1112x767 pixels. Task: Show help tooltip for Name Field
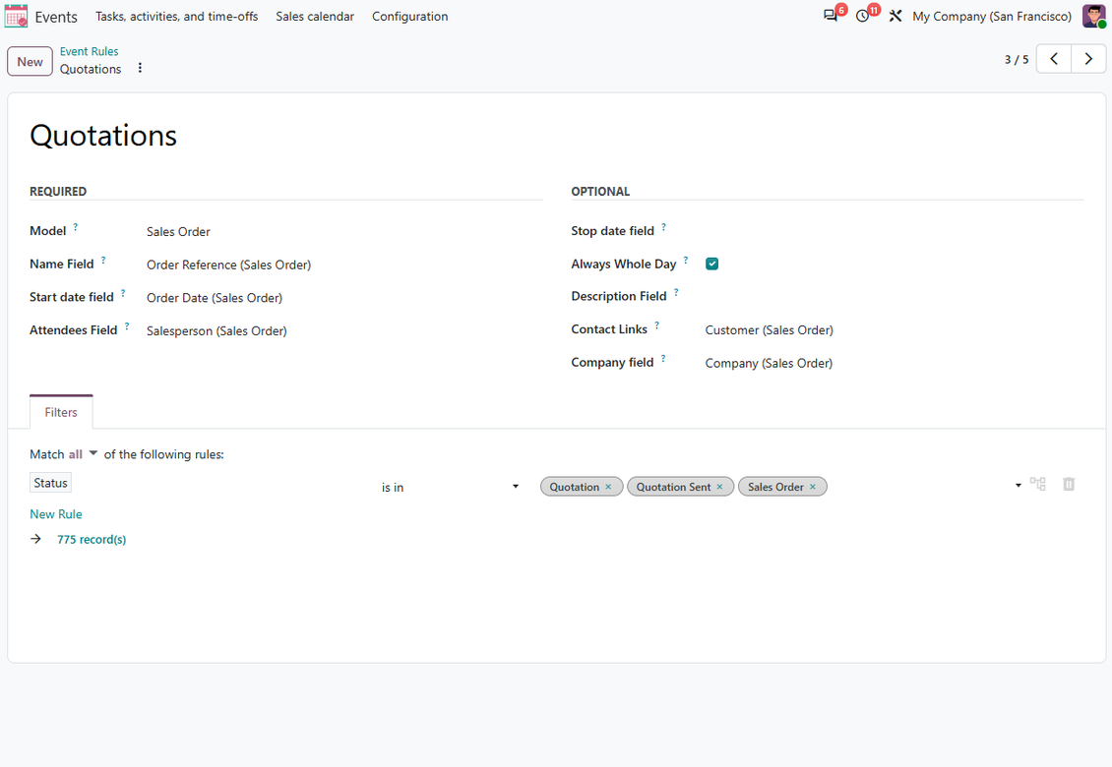103,261
